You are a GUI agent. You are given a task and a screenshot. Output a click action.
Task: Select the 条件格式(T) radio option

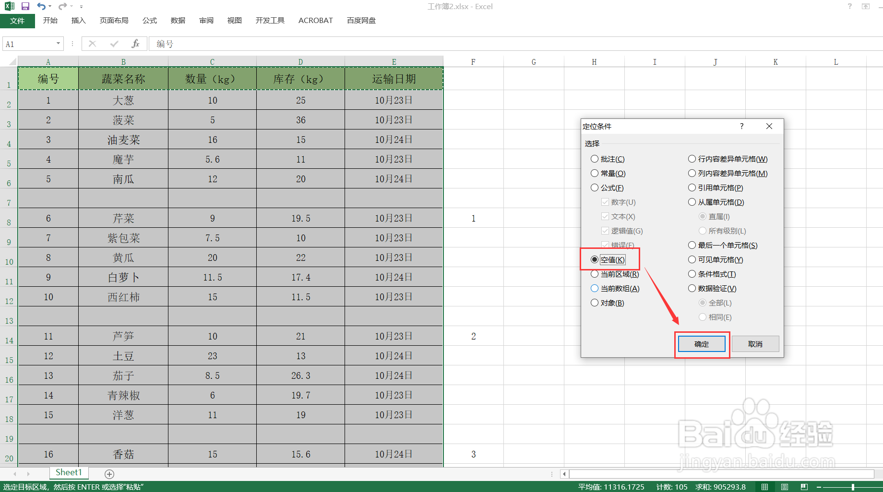[x=712, y=274]
